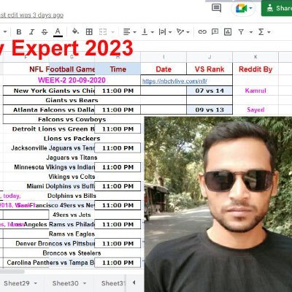Image resolution: width=292 pixels, height=292 pixels.
Task: Select the 'Dolphins vs Bills' cell
Action: [x=72, y=196]
